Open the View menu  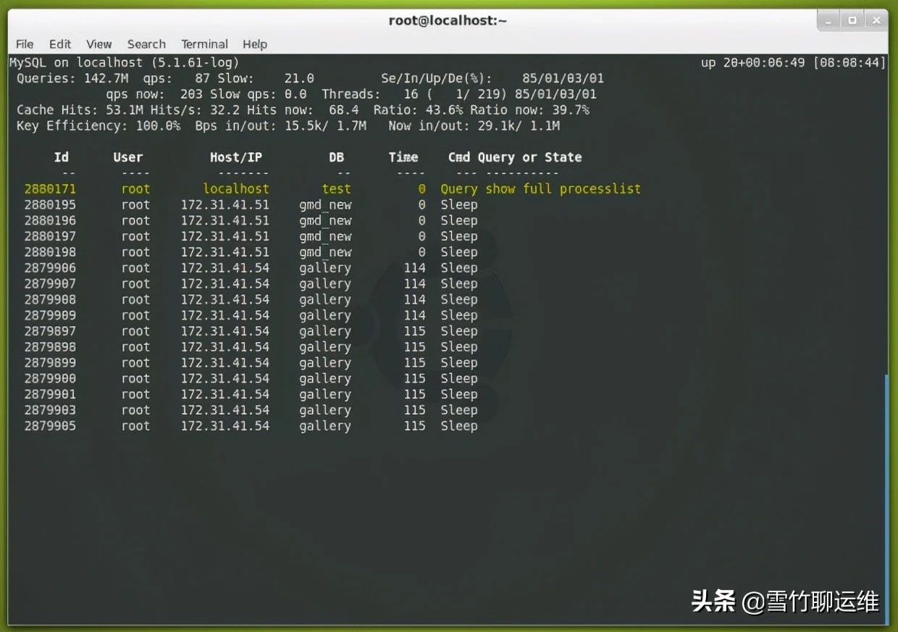click(99, 44)
